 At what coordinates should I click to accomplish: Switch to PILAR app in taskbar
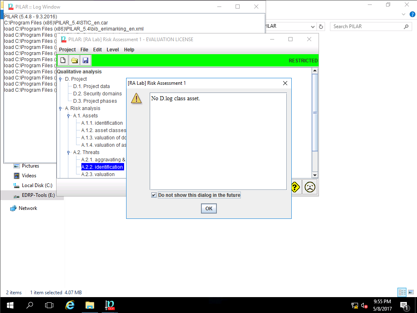(109, 305)
